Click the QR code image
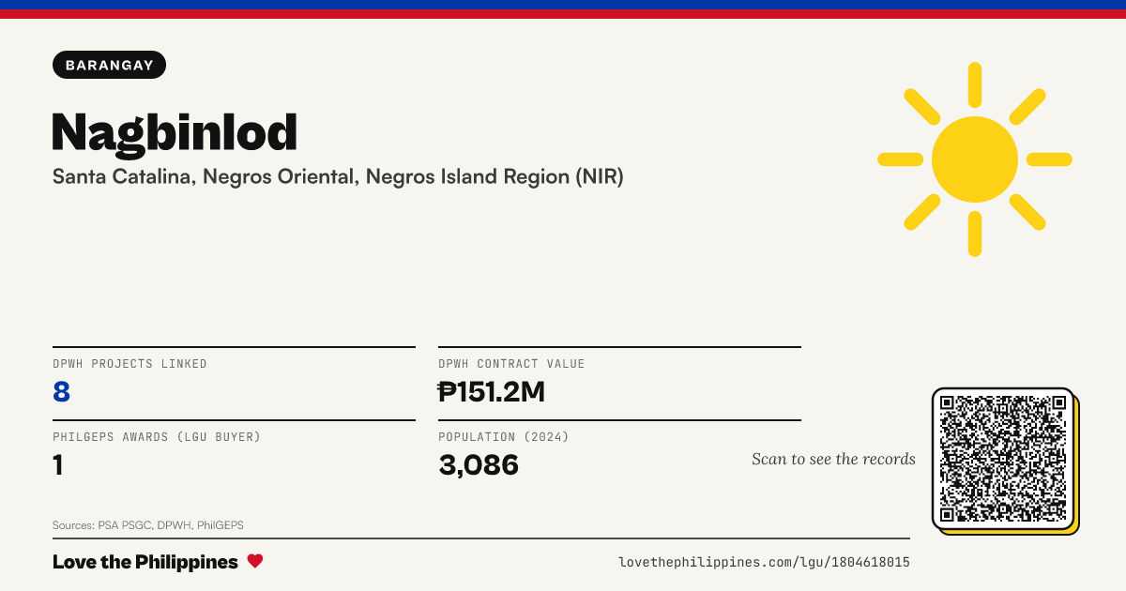The width and height of the screenshot is (1126, 591). coord(1003,459)
